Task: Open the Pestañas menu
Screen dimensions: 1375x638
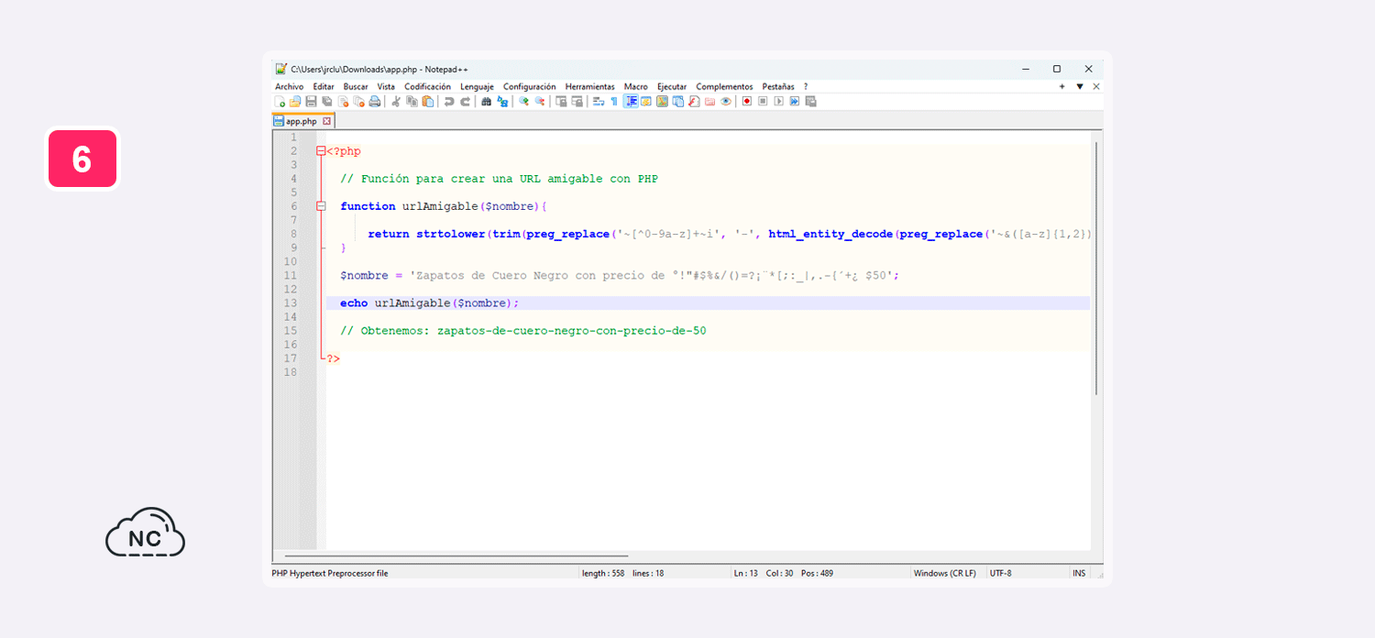Action: [x=778, y=86]
